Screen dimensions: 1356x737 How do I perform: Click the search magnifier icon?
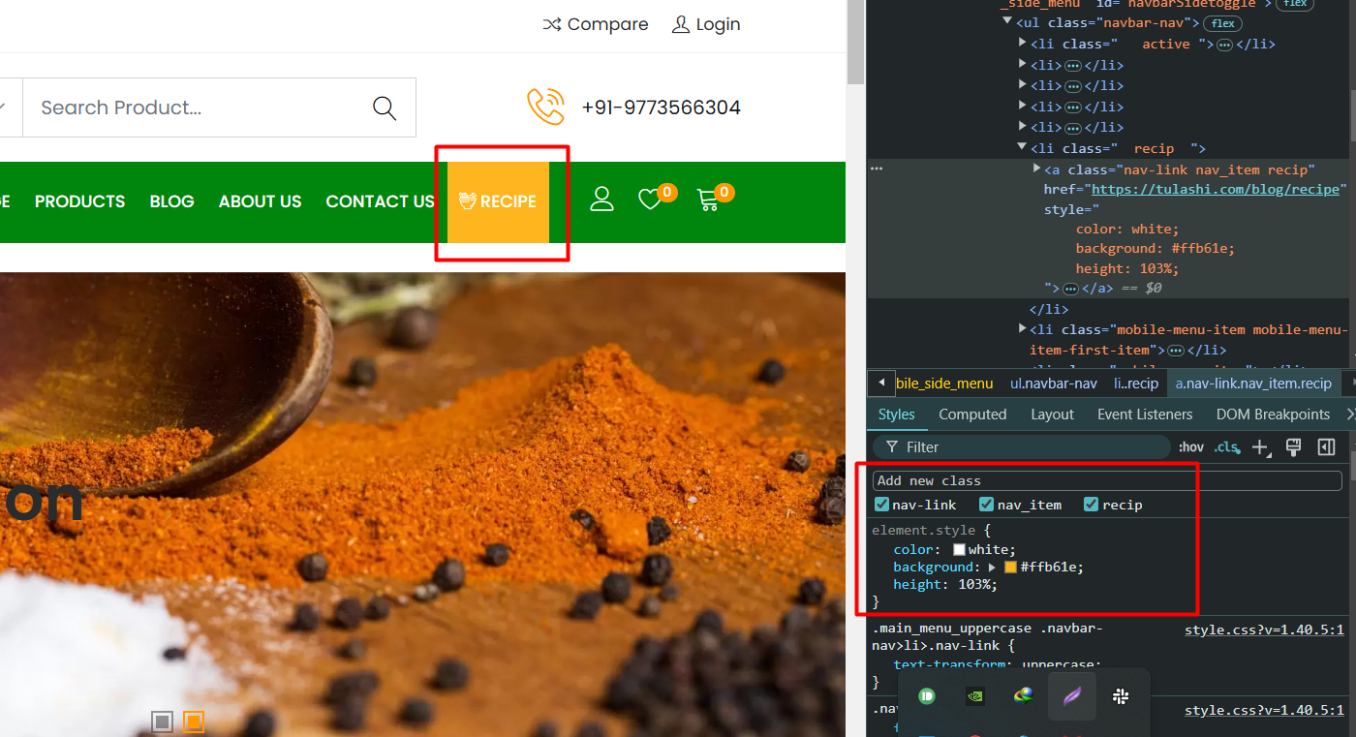pos(385,107)
